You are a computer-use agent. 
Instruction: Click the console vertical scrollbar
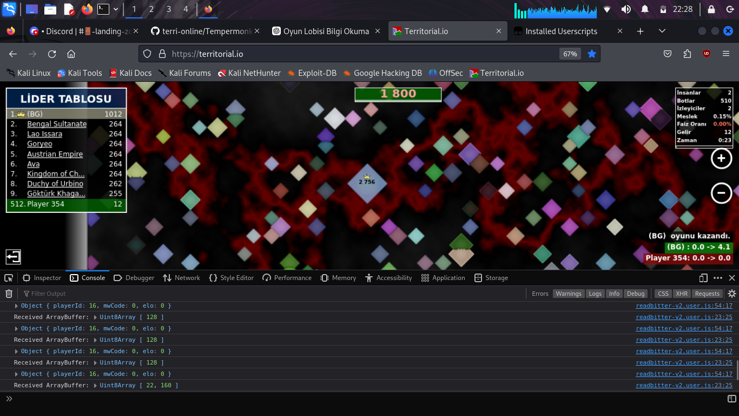tap(737, 370)
